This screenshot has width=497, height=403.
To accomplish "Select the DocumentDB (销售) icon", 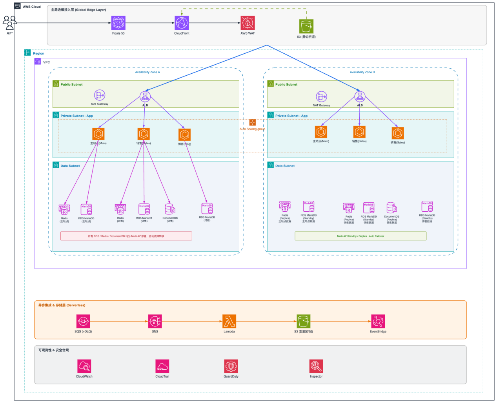I will coord(170,209).
